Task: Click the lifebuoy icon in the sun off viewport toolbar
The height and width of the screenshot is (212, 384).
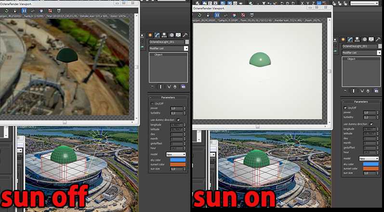Action: [50, 11]
